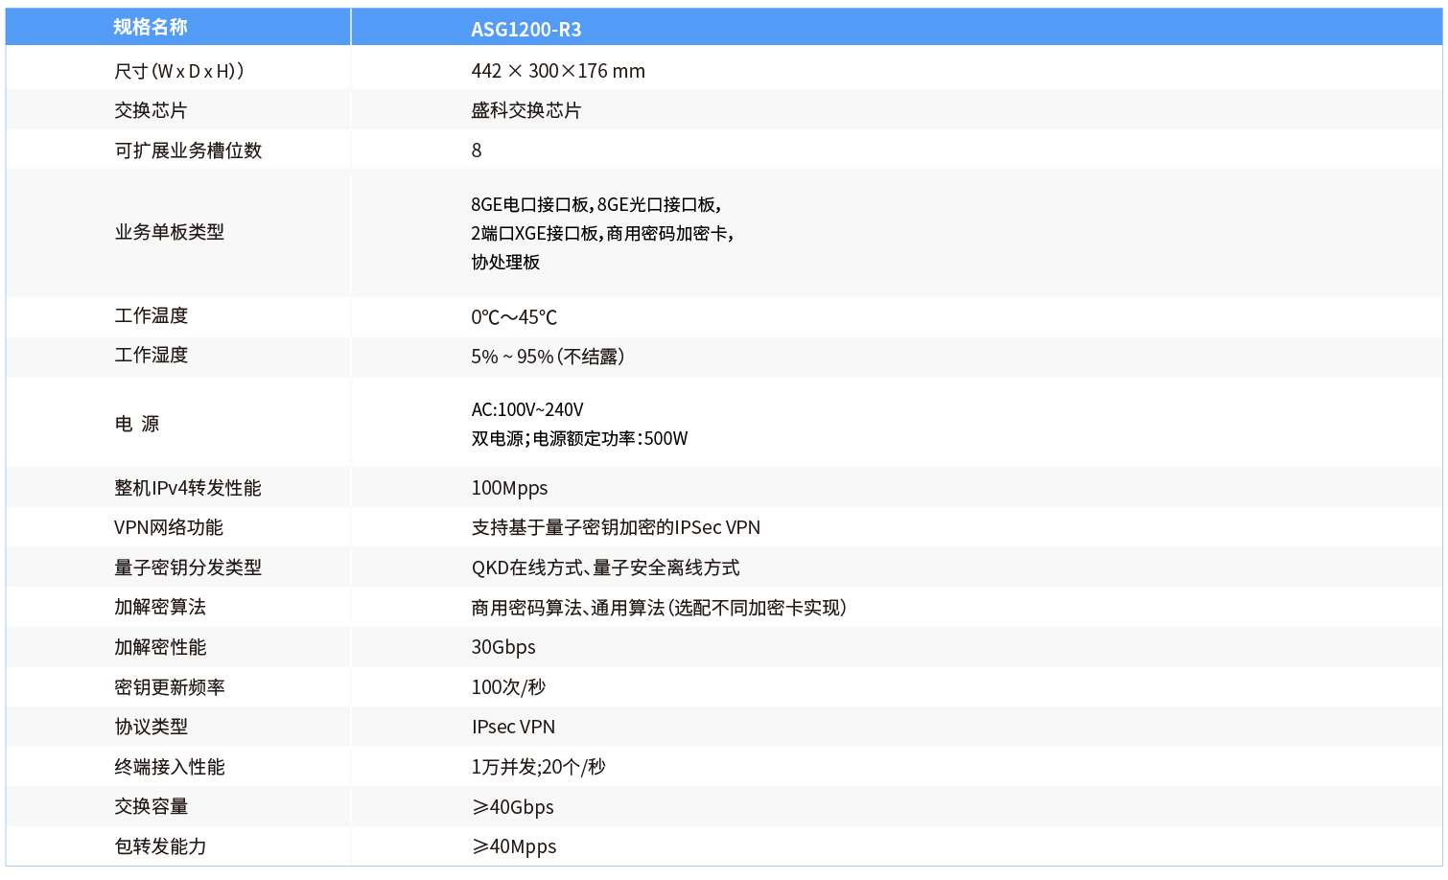The height and width of the screenshot is (880, 1448).
Task: Select the 加解密性能 value 30Gbps
Action: 502,646
